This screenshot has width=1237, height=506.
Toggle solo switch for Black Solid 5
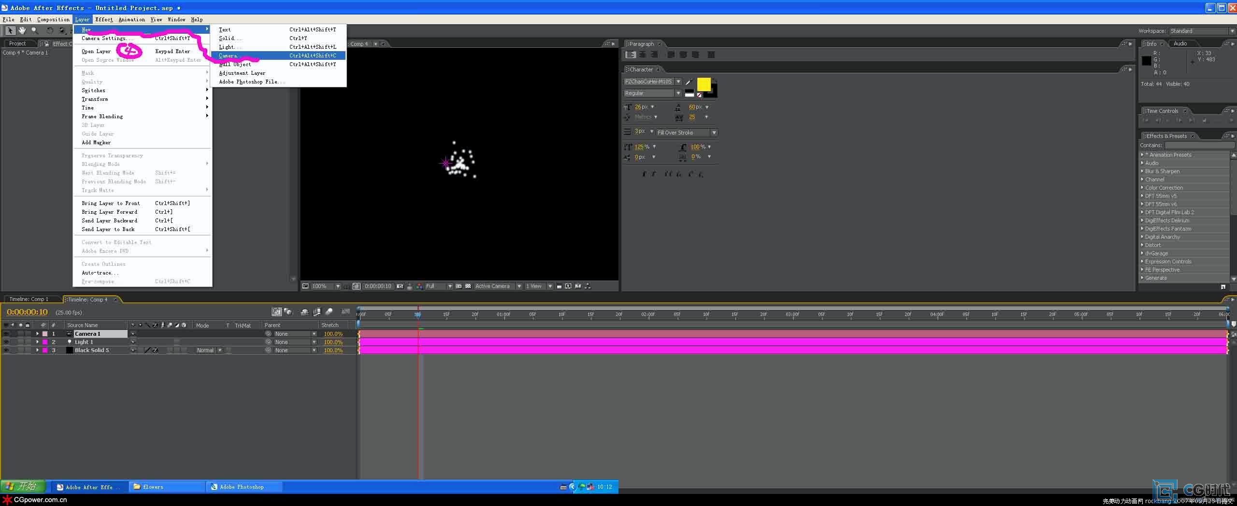[x=21, y=350]
